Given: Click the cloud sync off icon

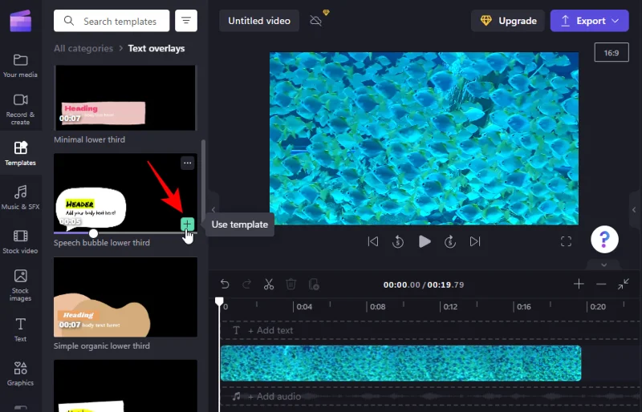Looking at the screenshot, I should tap(316, 21).
